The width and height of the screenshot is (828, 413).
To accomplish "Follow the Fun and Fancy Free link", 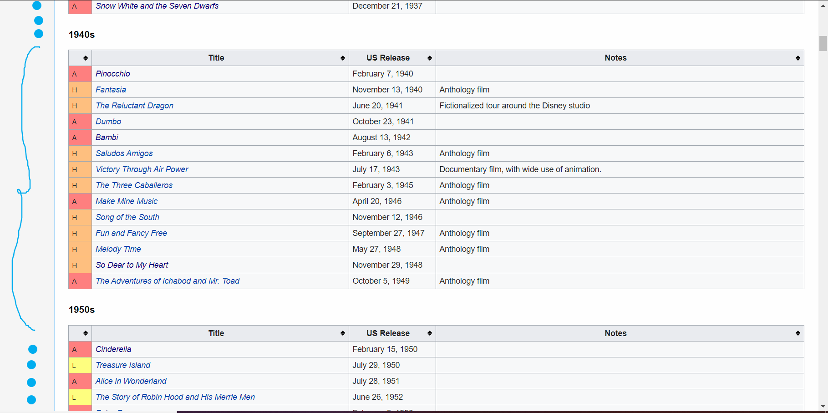I will (132, 233).
